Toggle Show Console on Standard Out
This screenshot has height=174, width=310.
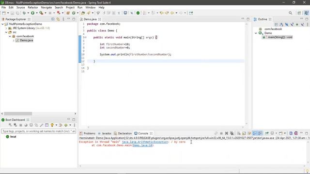pyautogui.click(x=255, y=133)
